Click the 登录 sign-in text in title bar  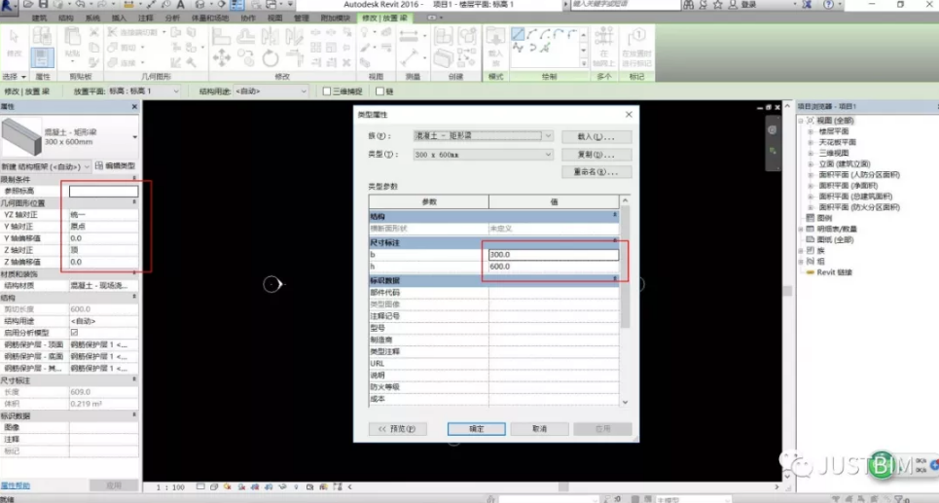pyautogui.click(x=748, y=5)
